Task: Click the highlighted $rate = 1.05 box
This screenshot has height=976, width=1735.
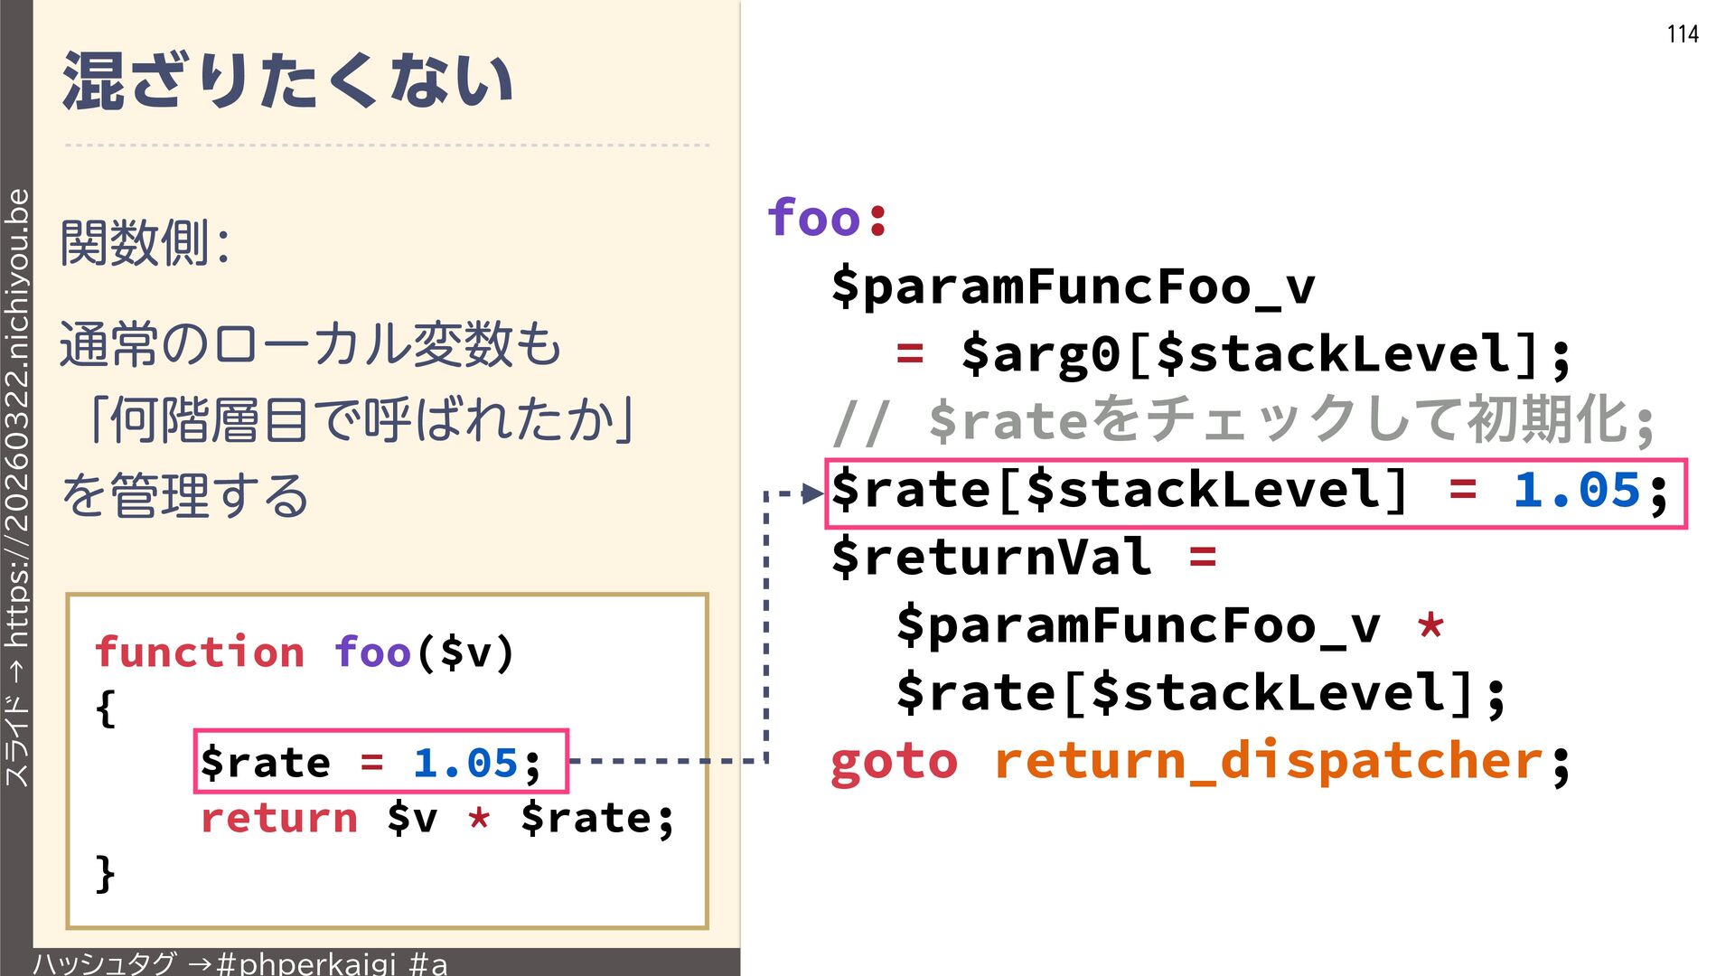Action: click(x=380, y=762)
